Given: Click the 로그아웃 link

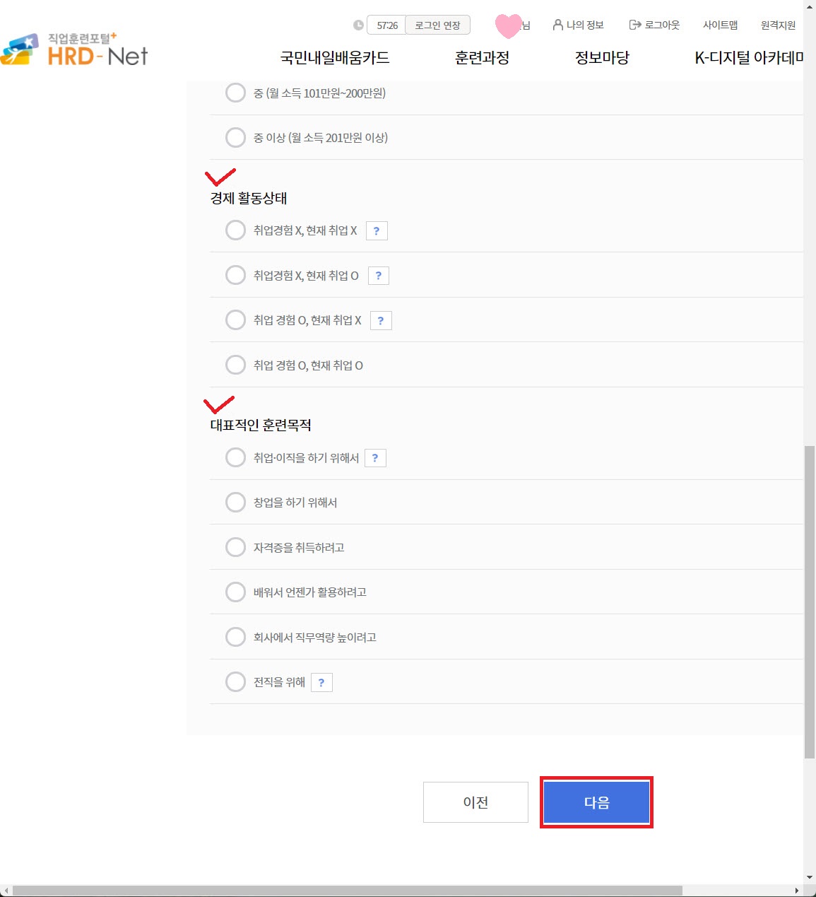Looking at the screenshot, I should click(654, 25).
